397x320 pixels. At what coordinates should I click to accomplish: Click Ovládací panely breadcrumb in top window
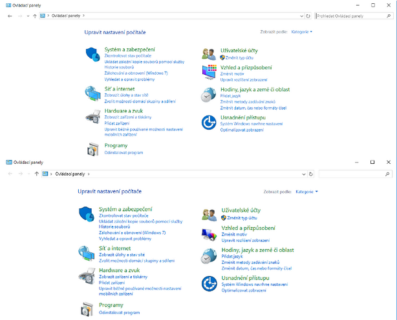point(66,15)
